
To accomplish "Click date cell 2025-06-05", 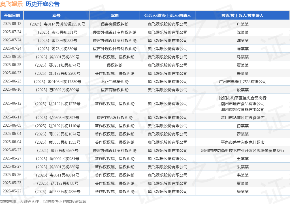I will [x=12, y=126].
